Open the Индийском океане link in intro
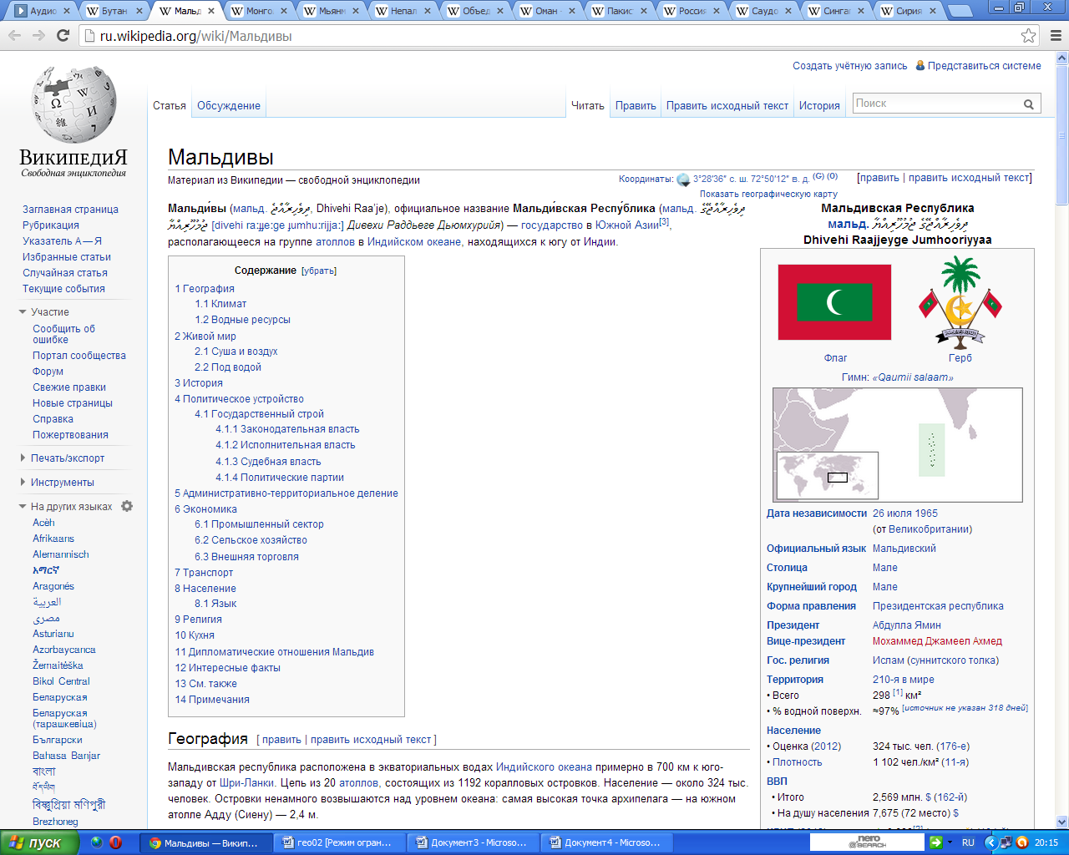This screenshot has height=855, width=1069. (415, 241)
